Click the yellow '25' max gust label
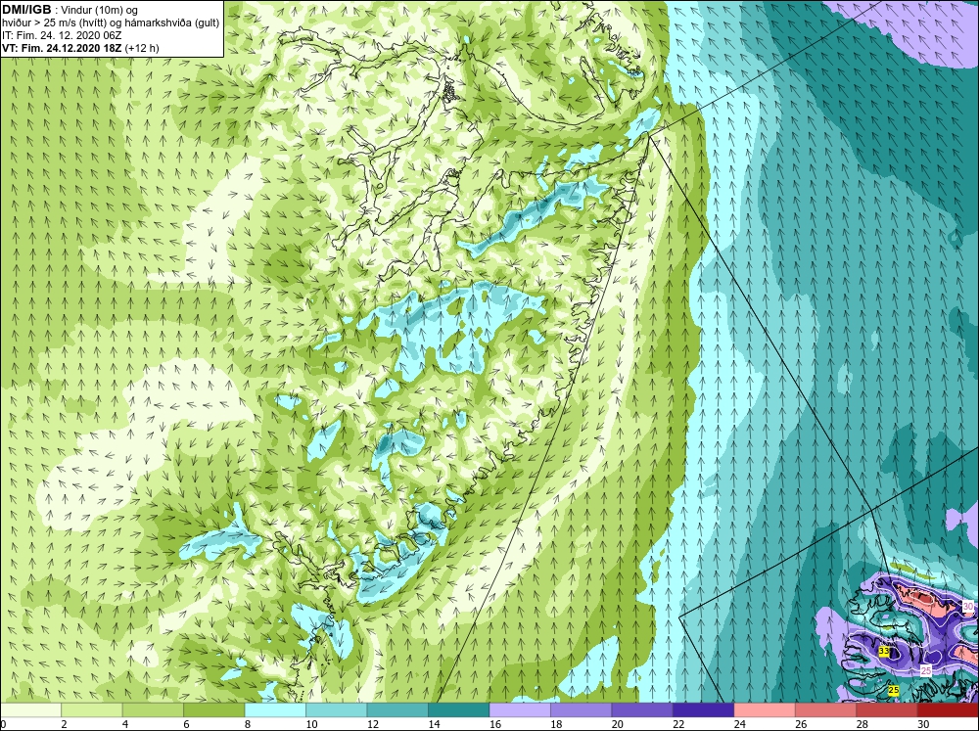 [894, 691]
